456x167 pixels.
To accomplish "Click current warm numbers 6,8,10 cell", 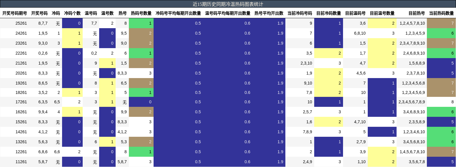I will (360, 33).
